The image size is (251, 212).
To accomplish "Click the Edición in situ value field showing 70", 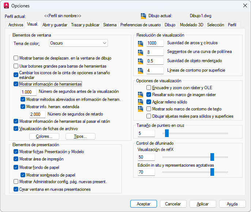I will [x=146, y=172].
